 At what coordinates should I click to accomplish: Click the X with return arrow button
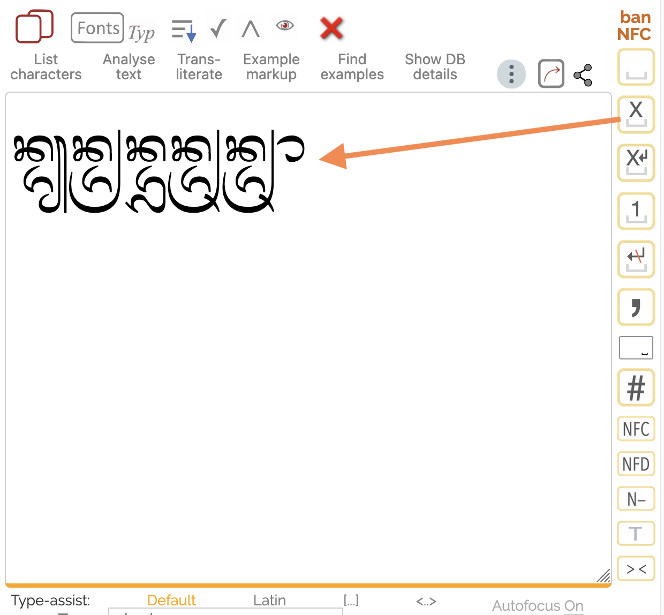coord(636,163)
